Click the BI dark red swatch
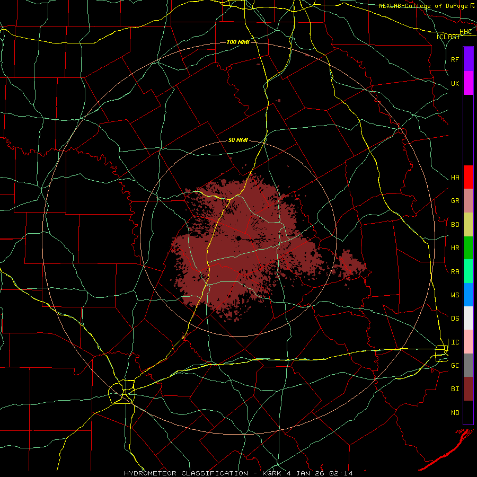 468,389
